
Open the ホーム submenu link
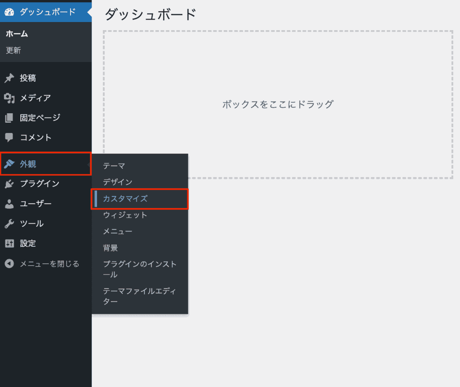17,34
